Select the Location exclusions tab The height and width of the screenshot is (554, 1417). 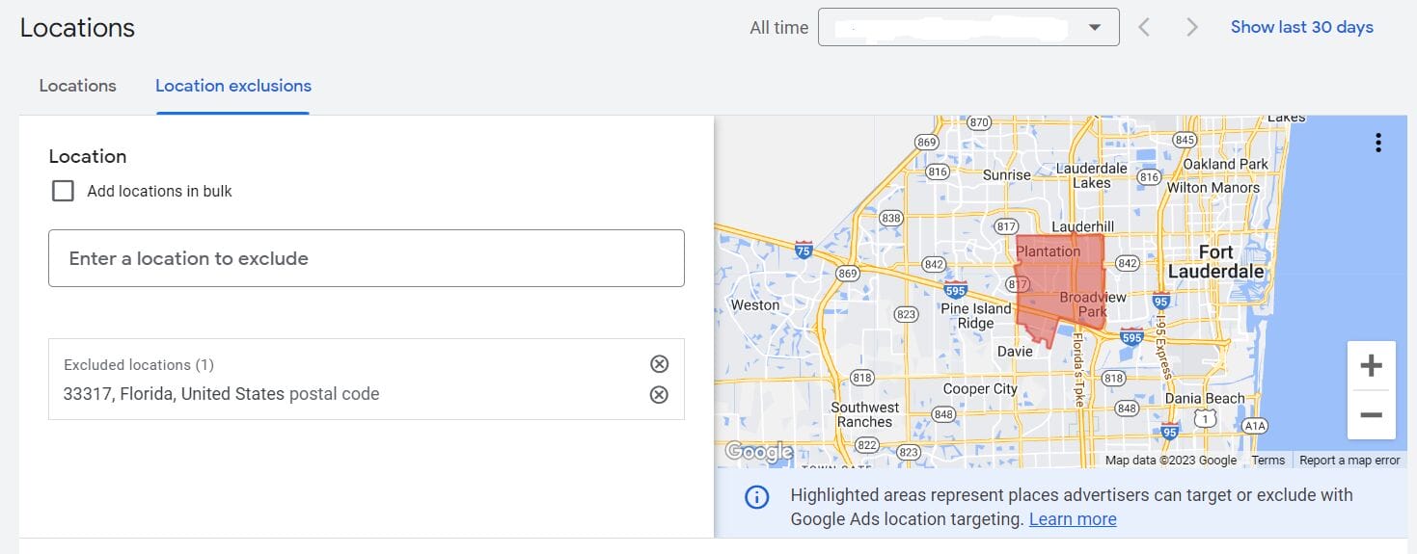pos(233,86)
